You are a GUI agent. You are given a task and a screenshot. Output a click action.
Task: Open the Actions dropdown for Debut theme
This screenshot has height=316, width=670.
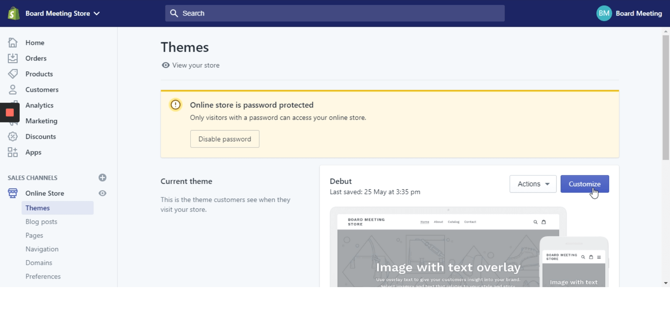pos(533,184)
